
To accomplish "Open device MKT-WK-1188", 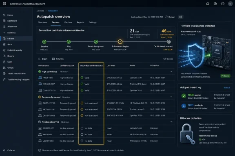I will 49,109.
